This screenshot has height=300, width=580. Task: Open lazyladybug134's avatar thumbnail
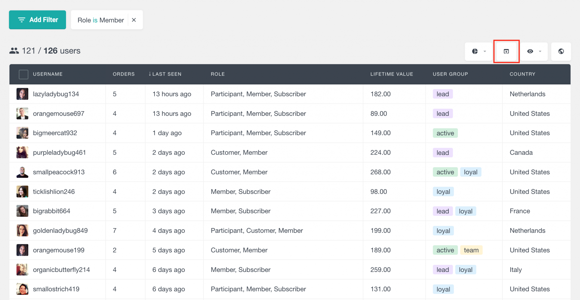pos(22,94)
